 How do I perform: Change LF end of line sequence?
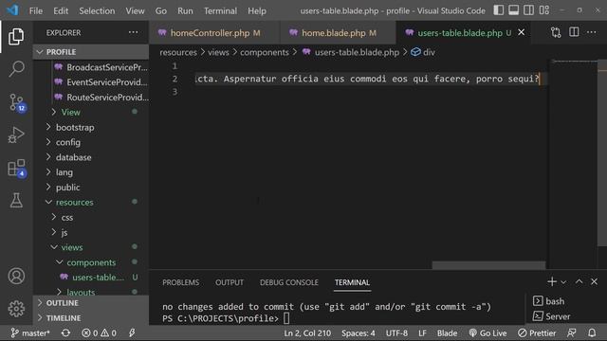[422, 332]
